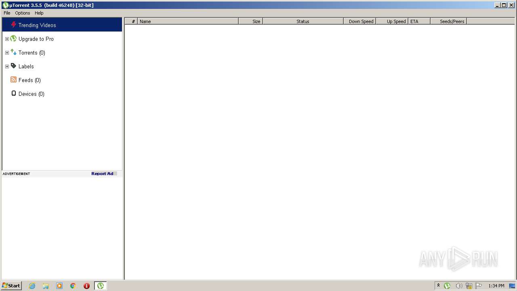Viewport: 517px width, 291px height.
Task: Sort by the Up Speed column header
Action: tap(392, 21)
